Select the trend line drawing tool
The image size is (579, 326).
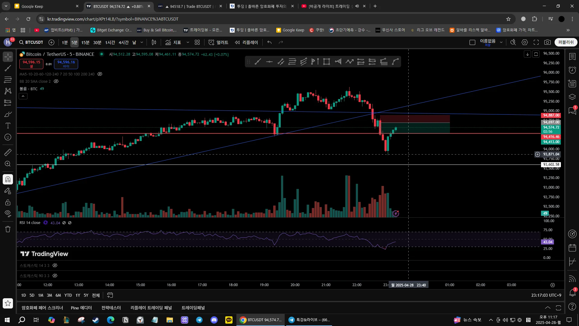[x=8, y=68]
